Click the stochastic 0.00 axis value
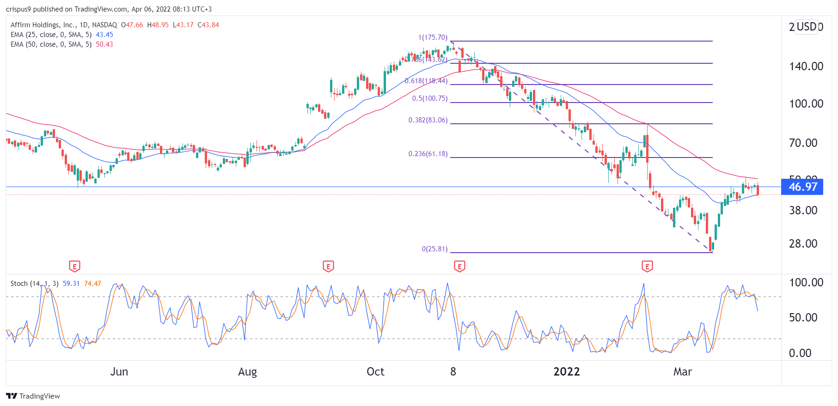This screenshot has height=406, width=838. [800, 353]
